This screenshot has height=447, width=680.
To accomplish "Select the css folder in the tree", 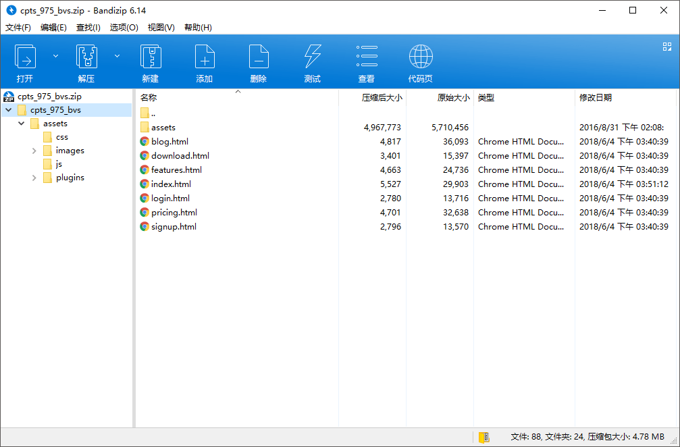I will coord(61,137).
